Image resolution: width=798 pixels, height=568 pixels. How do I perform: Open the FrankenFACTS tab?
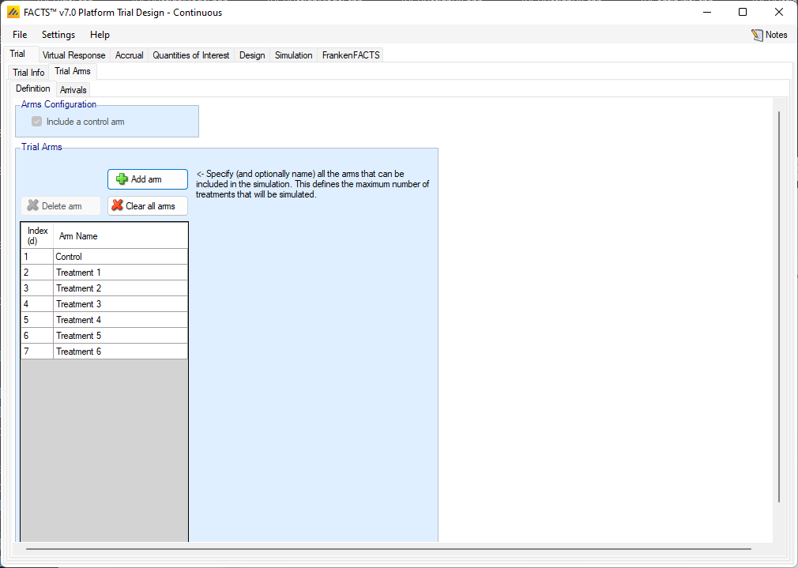pos(351,55)
